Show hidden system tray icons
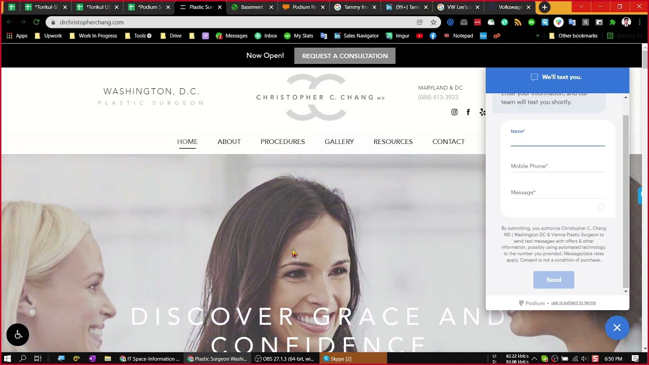The image size is (649, 365). (x=534, y=358)
